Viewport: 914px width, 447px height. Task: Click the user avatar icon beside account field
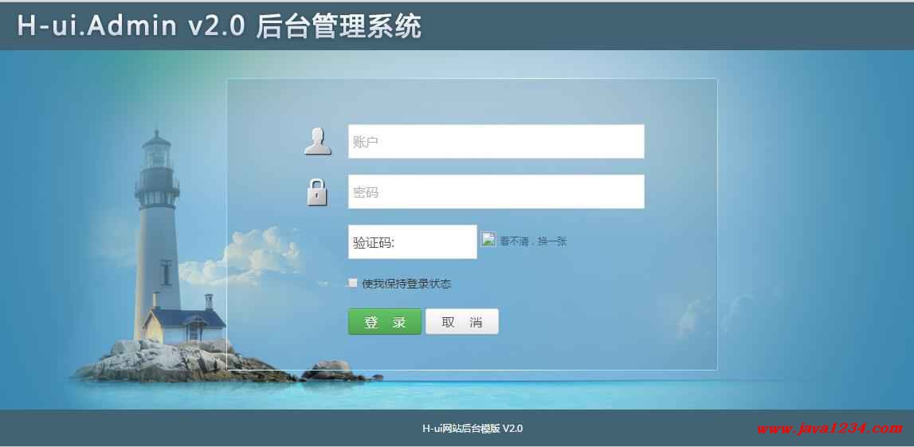point(318,142)
